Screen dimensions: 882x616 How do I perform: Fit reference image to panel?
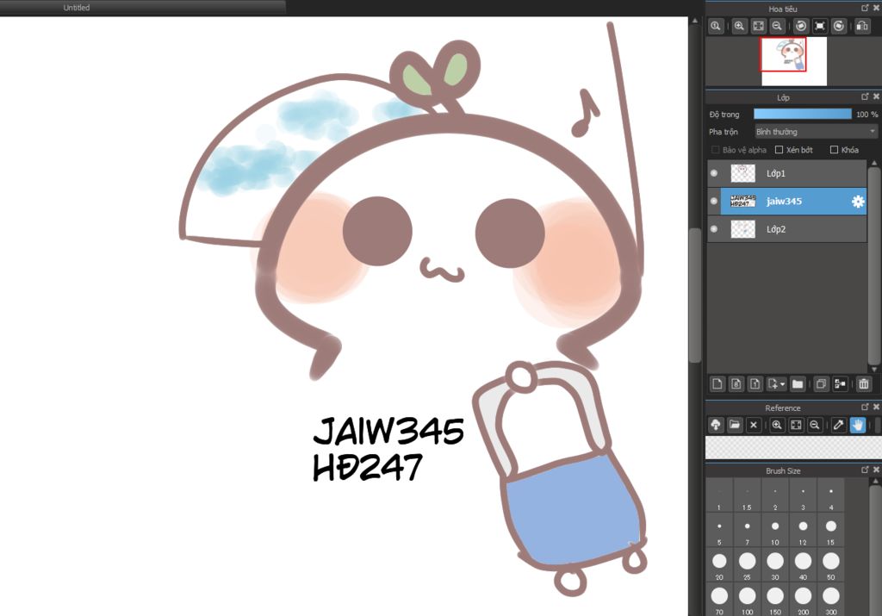point(796,426)
